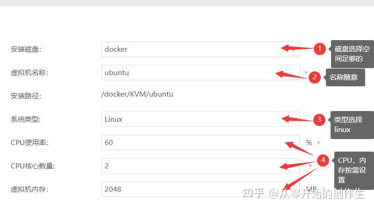Open the 安装磁盘 dropdown showing docker
374x209 pixels.
point(200,49)
